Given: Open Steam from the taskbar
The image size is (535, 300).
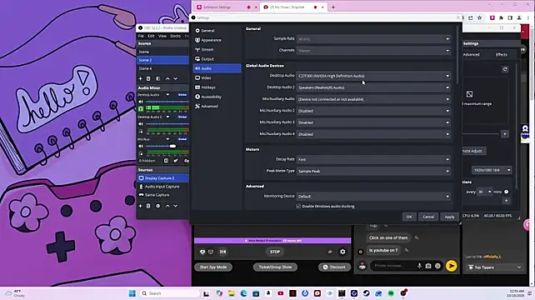Looking at the screenshot, I should [x=367, y=293].
